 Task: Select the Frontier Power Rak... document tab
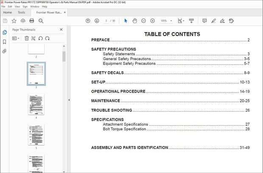tap(49, 12)
